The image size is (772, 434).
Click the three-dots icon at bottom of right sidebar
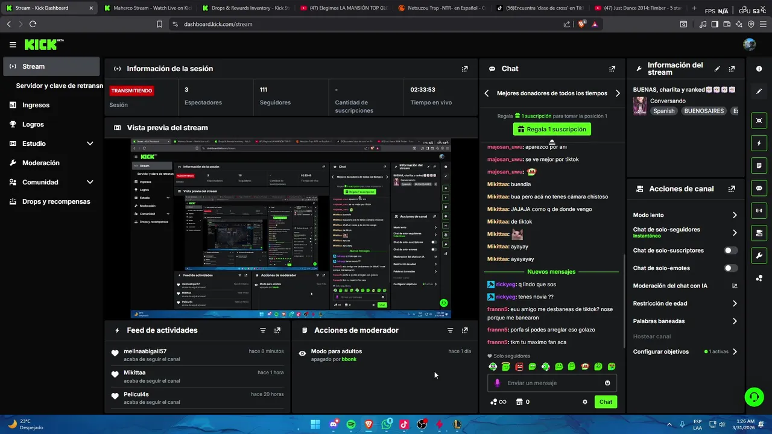pyautogui.click(x=759, y=278)
